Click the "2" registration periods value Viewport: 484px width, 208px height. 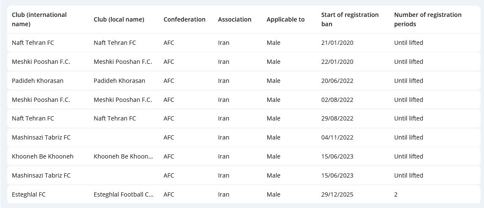pyautogui.click(x=396, y=194)
